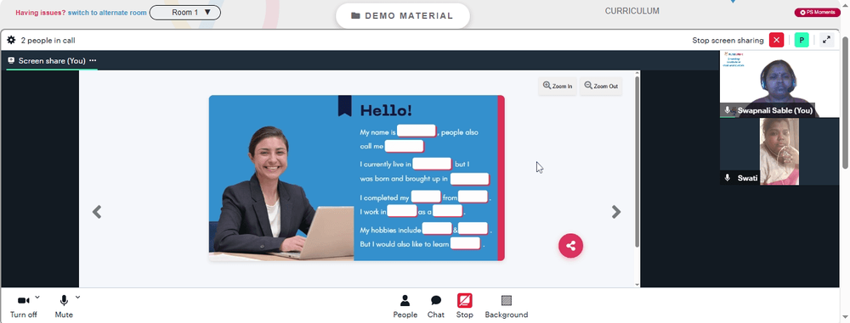Screen dimensions: 850x323
Task: Click the red share button on slide
Action: 571,246
